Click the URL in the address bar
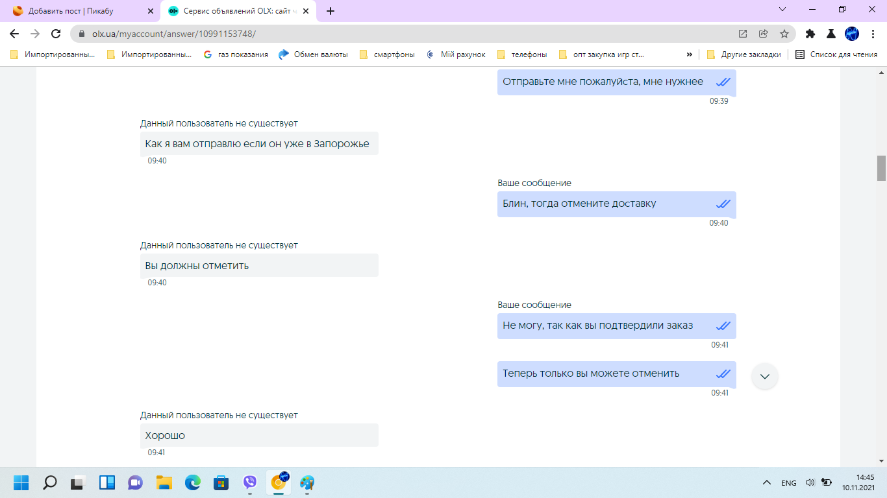Viewport: 887px width, 498px height. (x=174, y=34)
